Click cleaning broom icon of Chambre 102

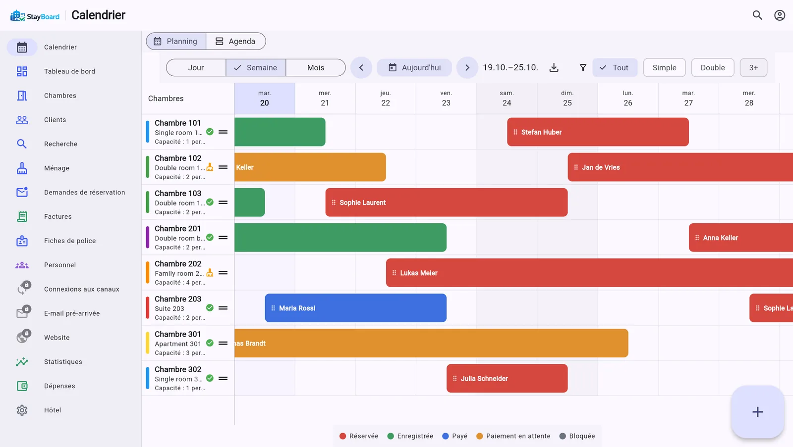click(210, 167)
